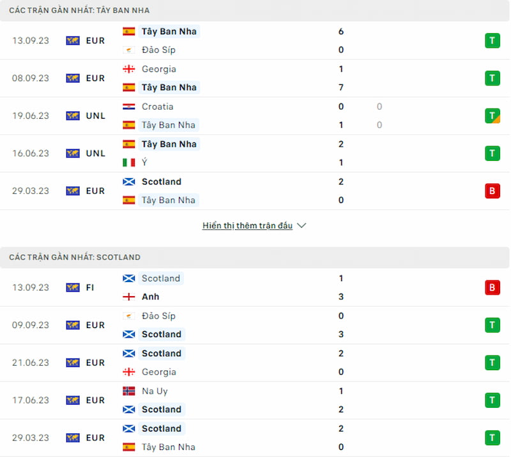Select the Scotland vs Georgia 21.06.23 row
The width and height of the screenshot is (511, 457).
coord(255,363)
